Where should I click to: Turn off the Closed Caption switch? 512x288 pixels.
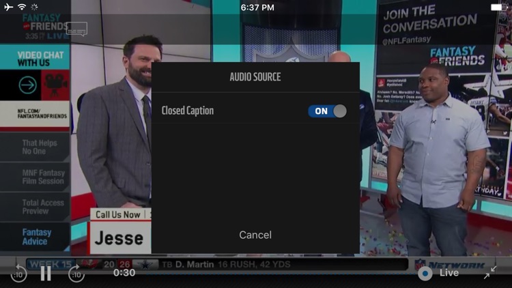[x=327, y=111]
